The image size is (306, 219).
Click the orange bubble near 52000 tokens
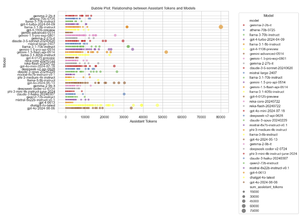click(x=166, y=52)
